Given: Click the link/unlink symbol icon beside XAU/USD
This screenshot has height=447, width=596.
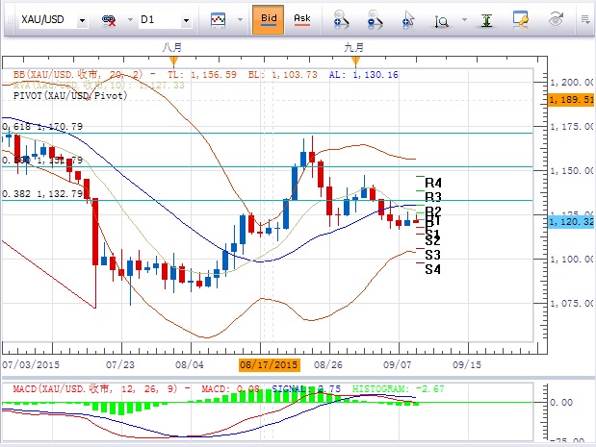Looking at the screenshot, I should (x=109, y=19).
